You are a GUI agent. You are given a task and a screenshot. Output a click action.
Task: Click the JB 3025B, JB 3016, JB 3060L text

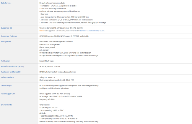click(x=50, y=66)
